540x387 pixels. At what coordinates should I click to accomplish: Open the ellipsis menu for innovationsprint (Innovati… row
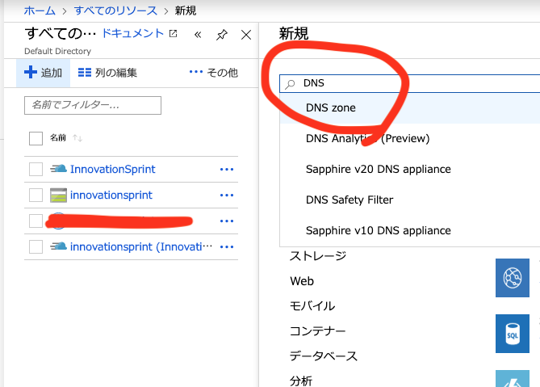[227, 246]
